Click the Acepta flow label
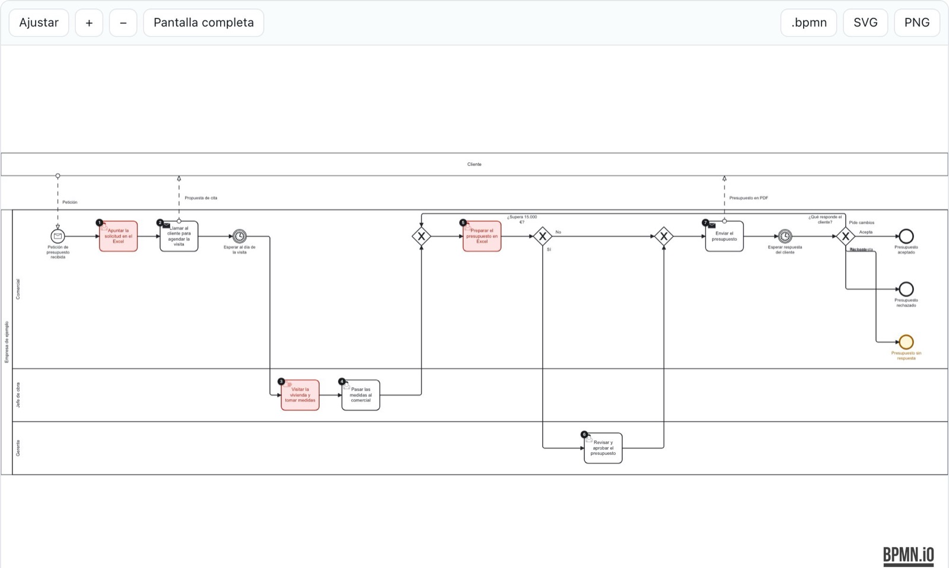Viewport: 949px width, 568px height. pyautogui.click(x=866, y=232)
